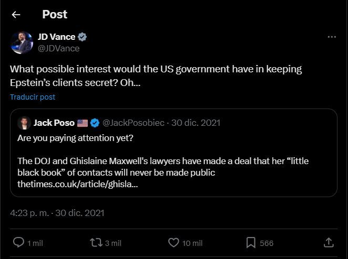
Task: Click the JD Vance display name
Action: click(56, 37)
